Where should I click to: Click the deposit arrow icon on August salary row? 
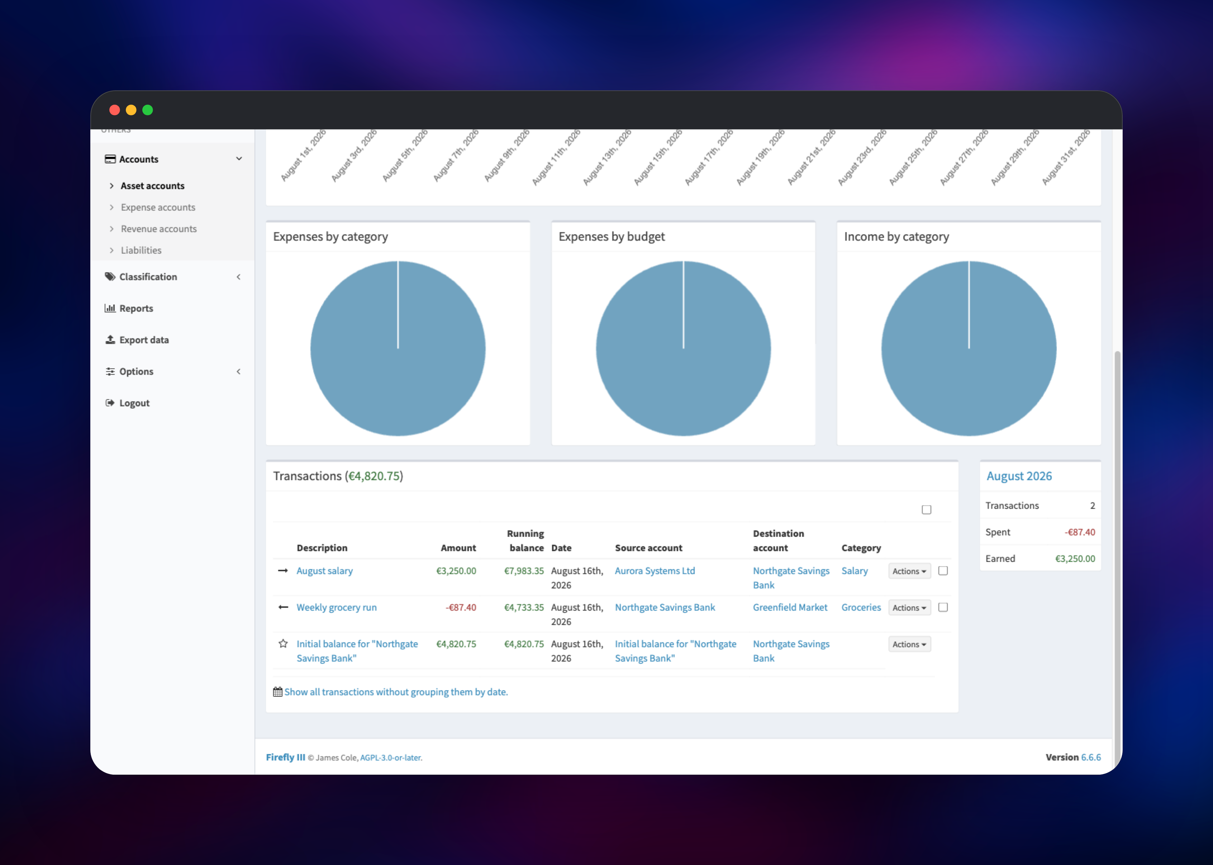pyautogui.click(x=283, y=570)
